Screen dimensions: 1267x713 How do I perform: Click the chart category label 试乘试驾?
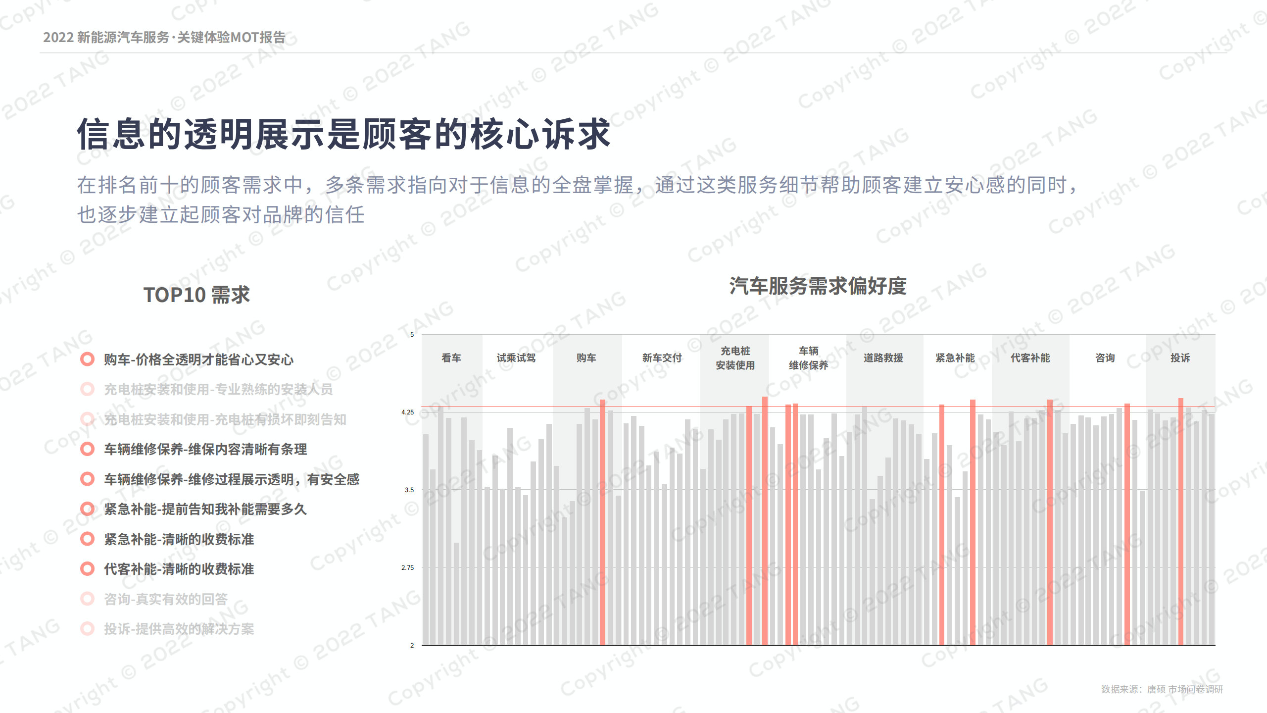[516, 358]
